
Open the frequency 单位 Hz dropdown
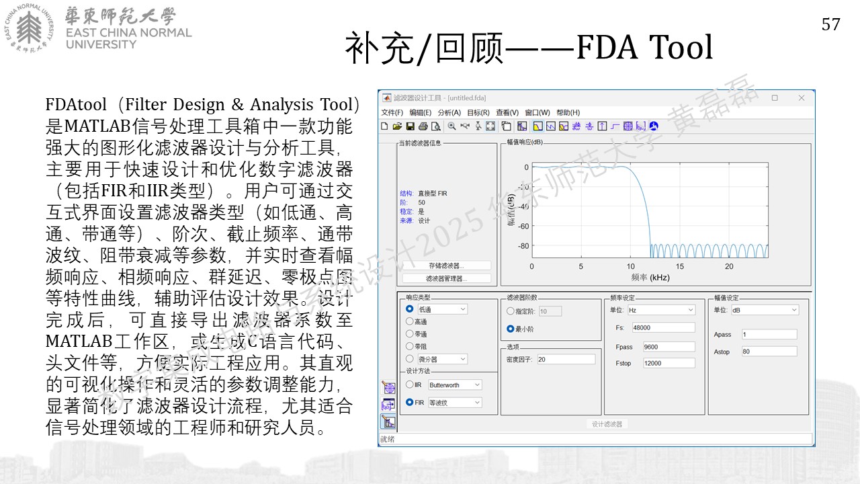[661, 310]
